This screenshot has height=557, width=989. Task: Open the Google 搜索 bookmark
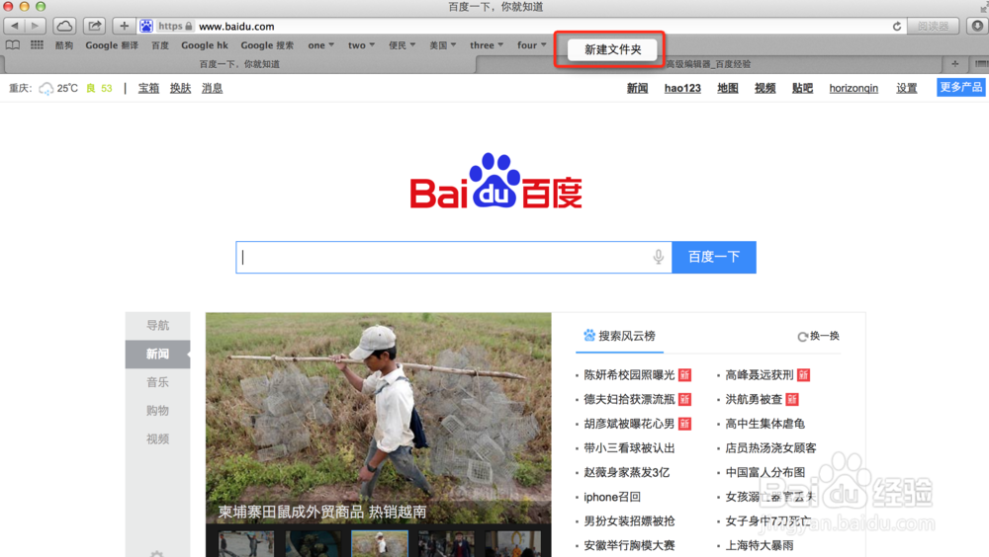tap(267, 45)
